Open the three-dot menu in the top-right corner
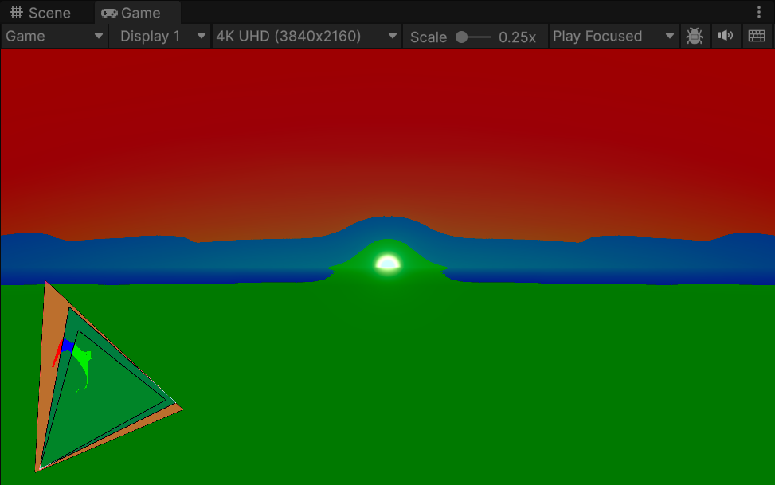 (759, 12)
